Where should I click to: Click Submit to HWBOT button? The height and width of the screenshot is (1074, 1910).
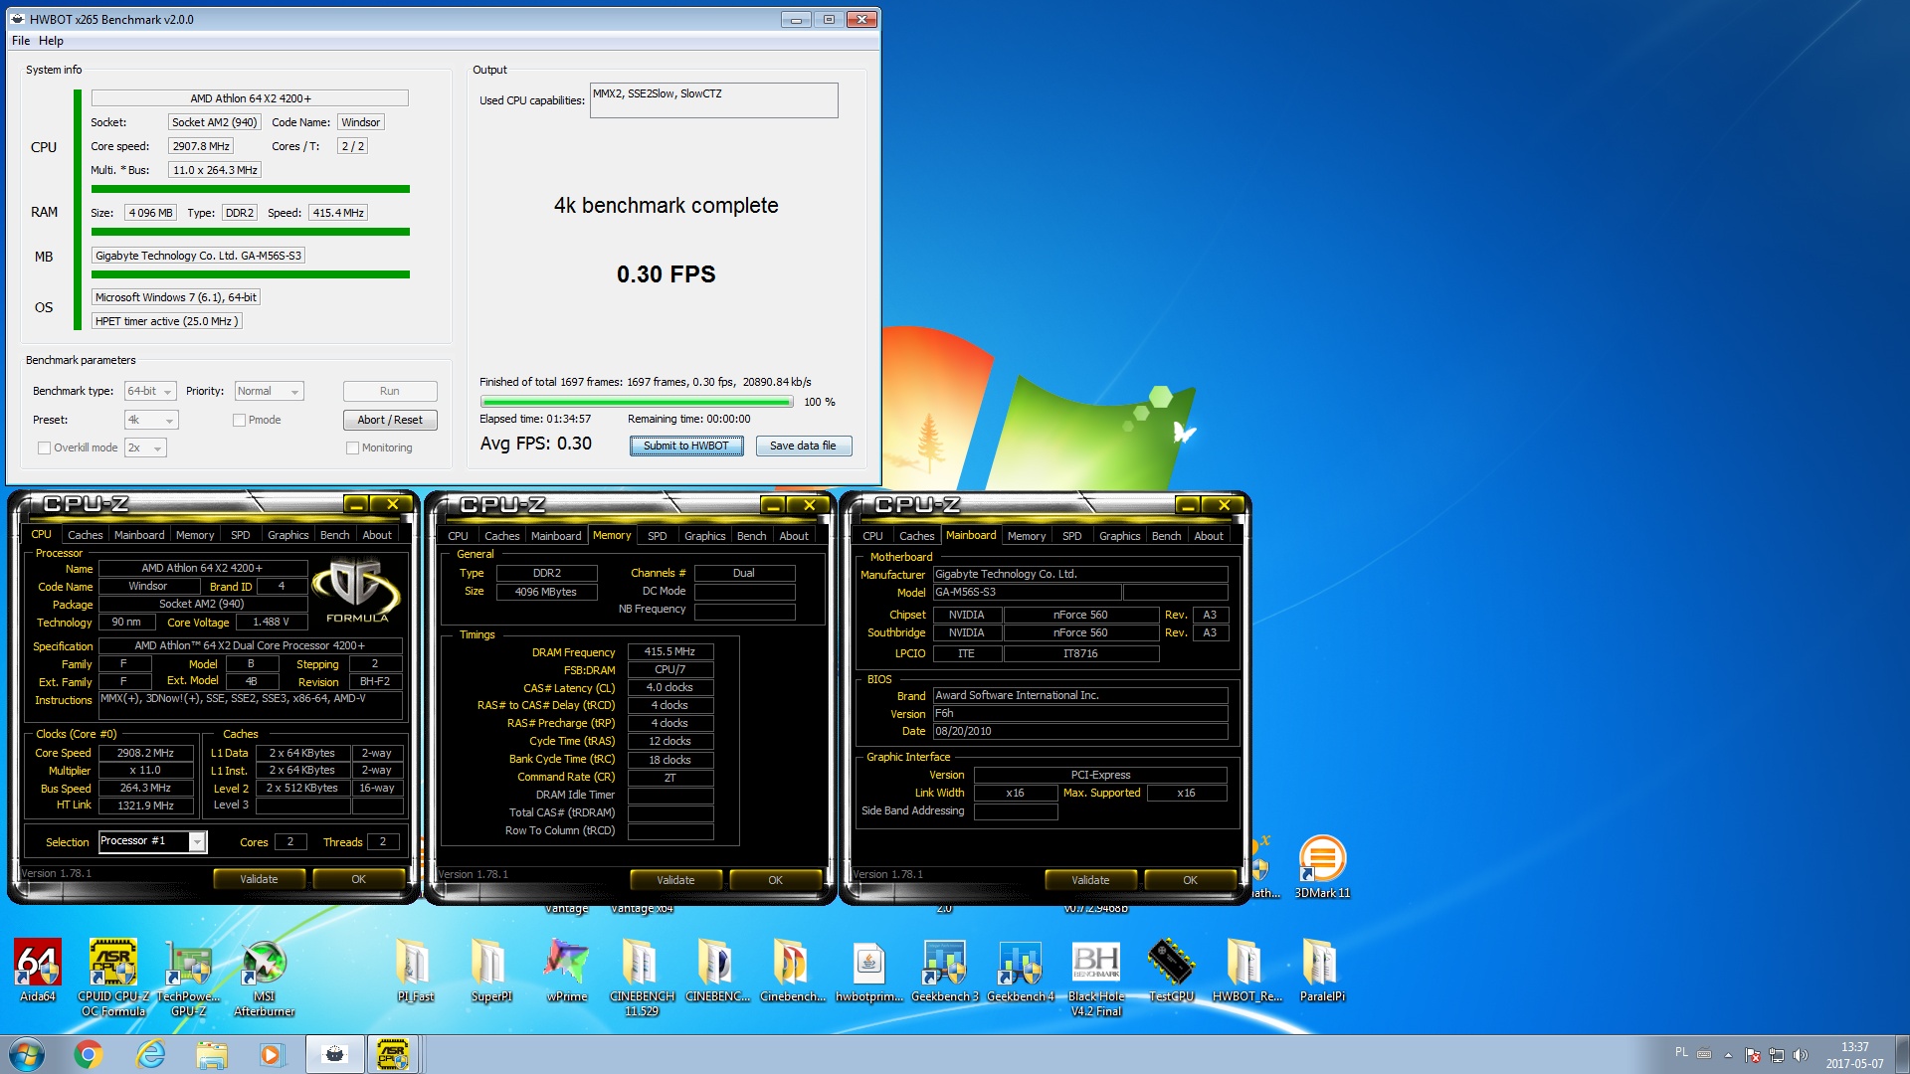click(x=686, y=447)
